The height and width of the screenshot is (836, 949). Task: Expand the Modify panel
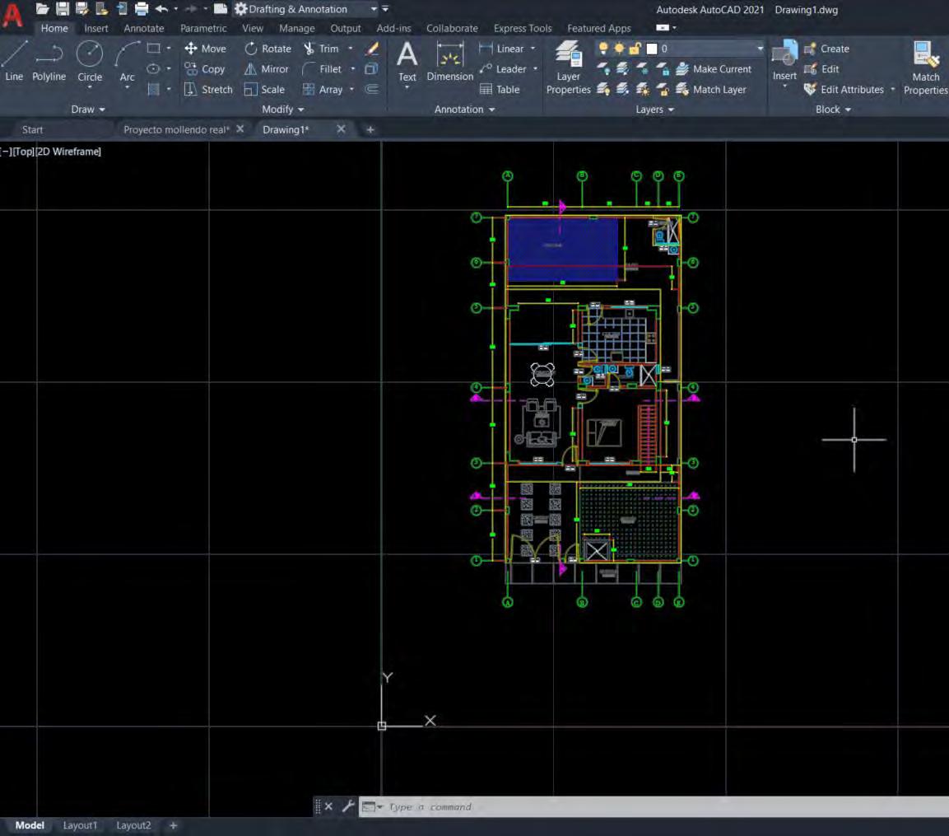(282, 109)
